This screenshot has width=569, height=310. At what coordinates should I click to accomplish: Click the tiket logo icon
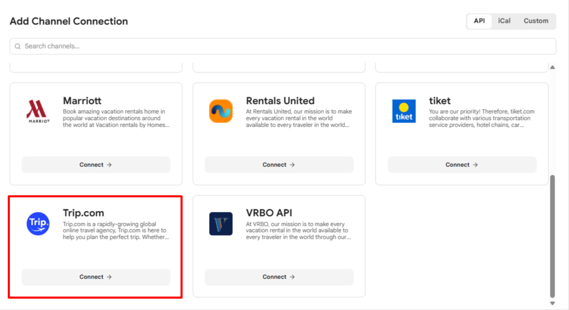pyautogui.click(x=404, y=111)
